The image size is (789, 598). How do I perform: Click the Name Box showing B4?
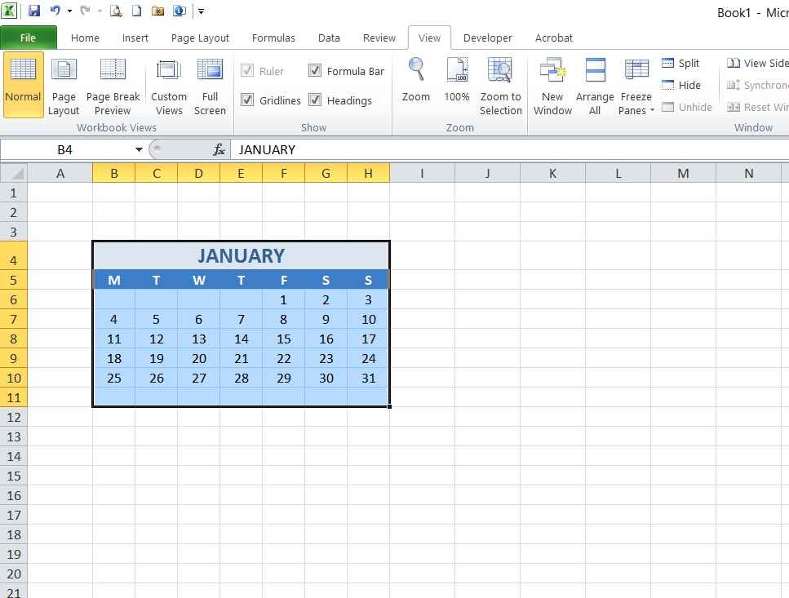tap(66, 149)
